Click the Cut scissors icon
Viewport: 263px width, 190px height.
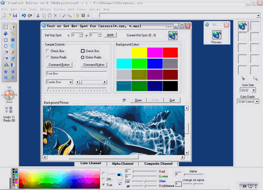point(38,16)
